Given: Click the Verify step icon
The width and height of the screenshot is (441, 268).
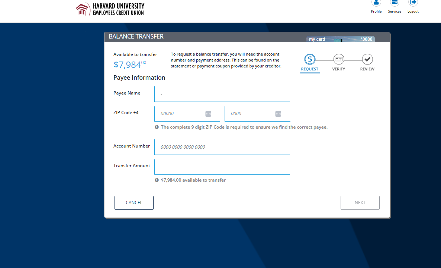Looking at the screenshot, I should point(338,59).
